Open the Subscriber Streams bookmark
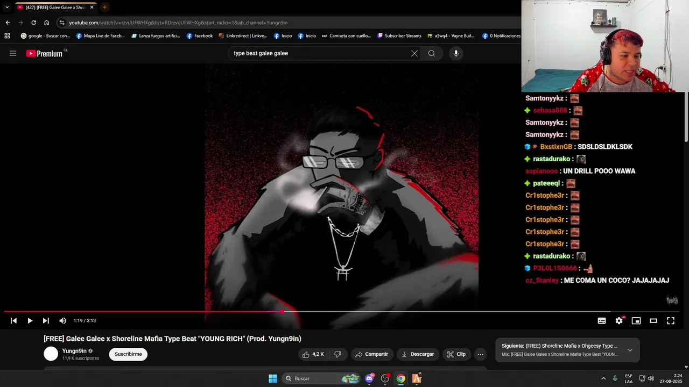Image resolution: width=689 pixels, height=387 pixels. (399, 36)
